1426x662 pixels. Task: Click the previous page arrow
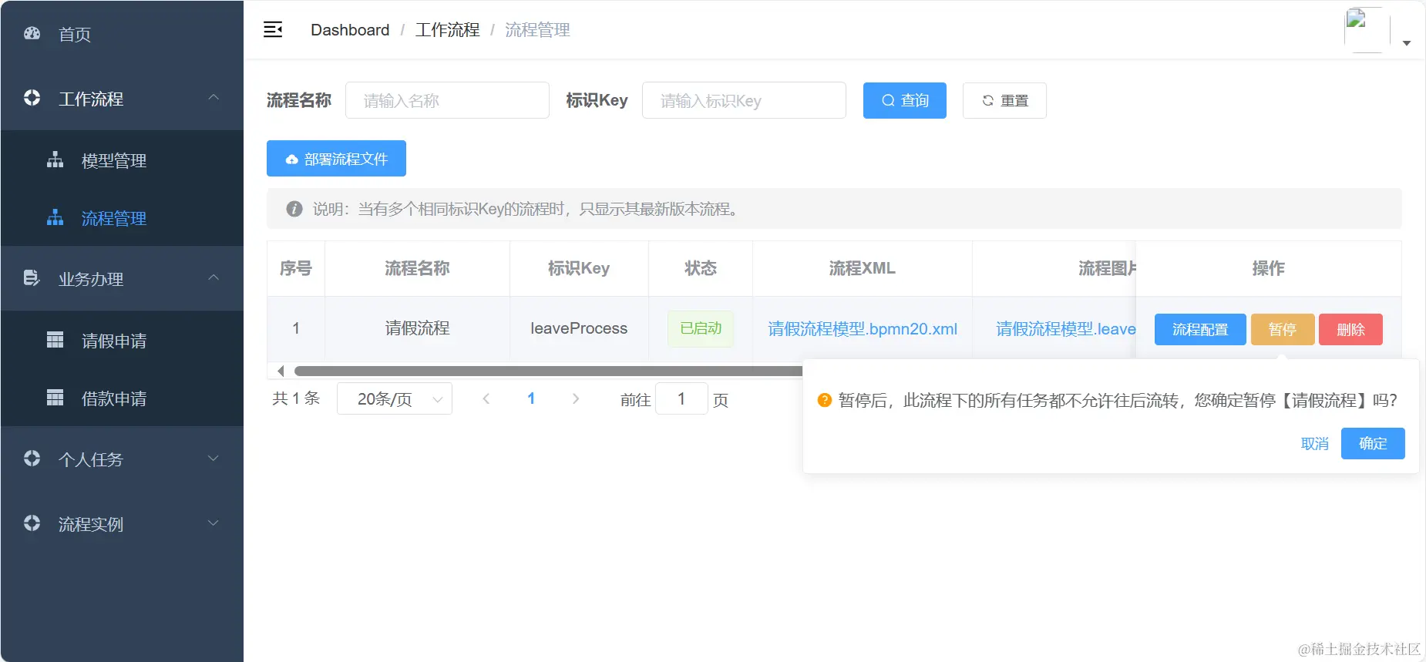pos(486,398)
